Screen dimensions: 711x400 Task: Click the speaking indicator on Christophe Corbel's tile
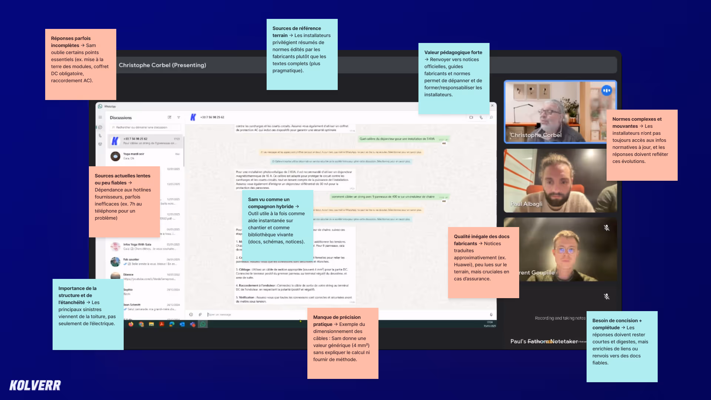(x=607, y=90)
